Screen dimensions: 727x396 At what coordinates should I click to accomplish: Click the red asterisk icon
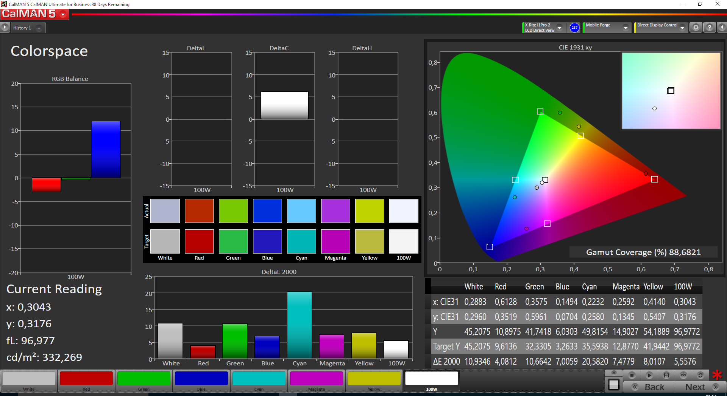[x=717, y=375]
